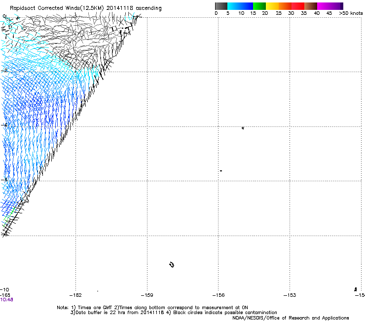
Task: Click the island outline between -159 and -156 near latitude -9
Action: [172, 265]
